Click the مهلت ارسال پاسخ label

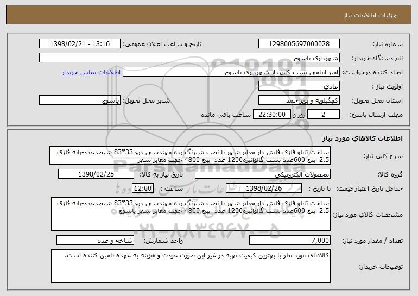[376, 115]
